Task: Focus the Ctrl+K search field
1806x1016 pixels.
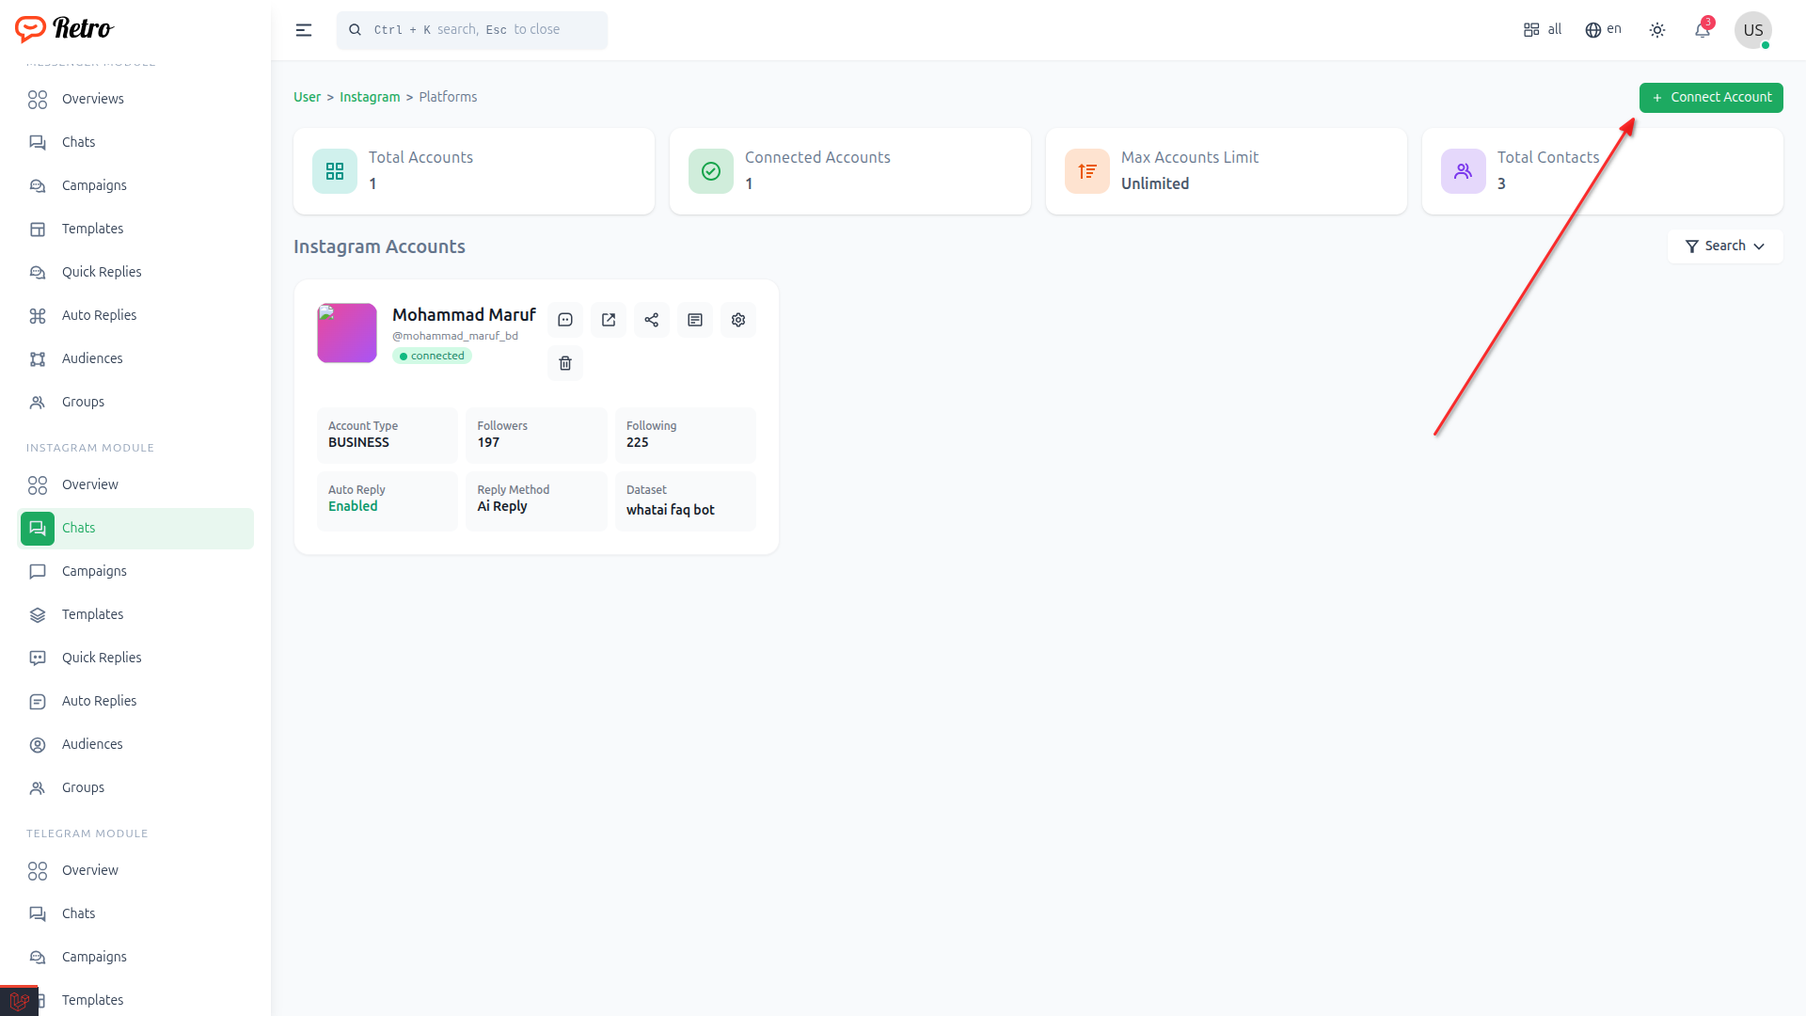Action: click(x=472, y=30)
